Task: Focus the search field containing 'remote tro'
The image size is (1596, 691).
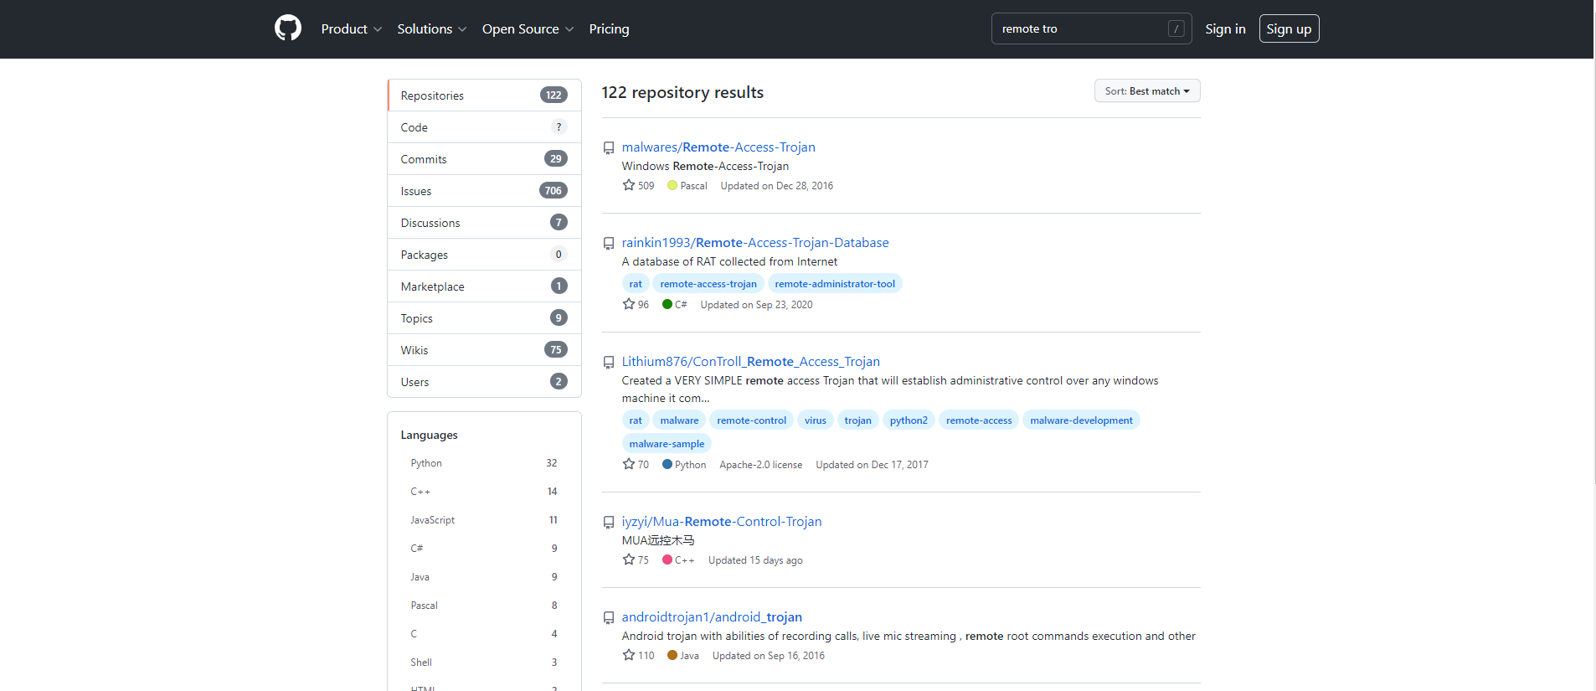Action: [x=1091, y=28]
